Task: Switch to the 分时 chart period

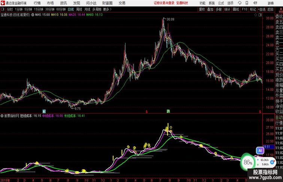Action: (x=10, y=9)
